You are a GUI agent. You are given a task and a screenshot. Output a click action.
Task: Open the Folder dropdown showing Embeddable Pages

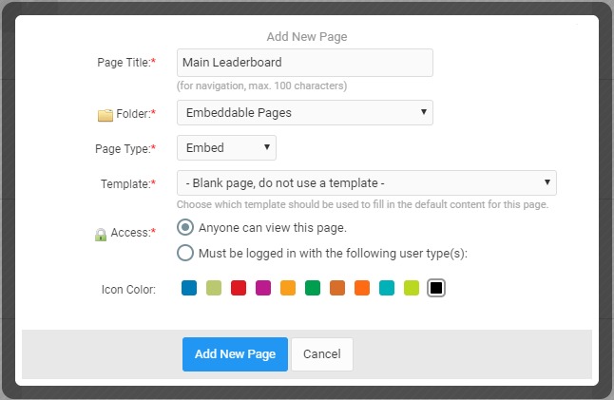305,113
